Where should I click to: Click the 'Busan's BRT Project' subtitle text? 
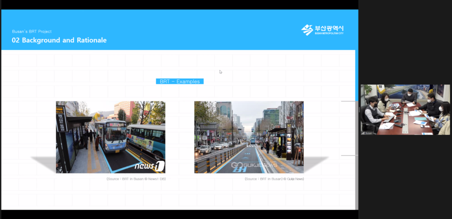(32, 32)
